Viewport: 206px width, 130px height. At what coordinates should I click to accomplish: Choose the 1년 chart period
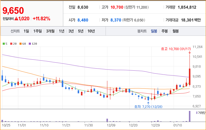coord(61,31)
